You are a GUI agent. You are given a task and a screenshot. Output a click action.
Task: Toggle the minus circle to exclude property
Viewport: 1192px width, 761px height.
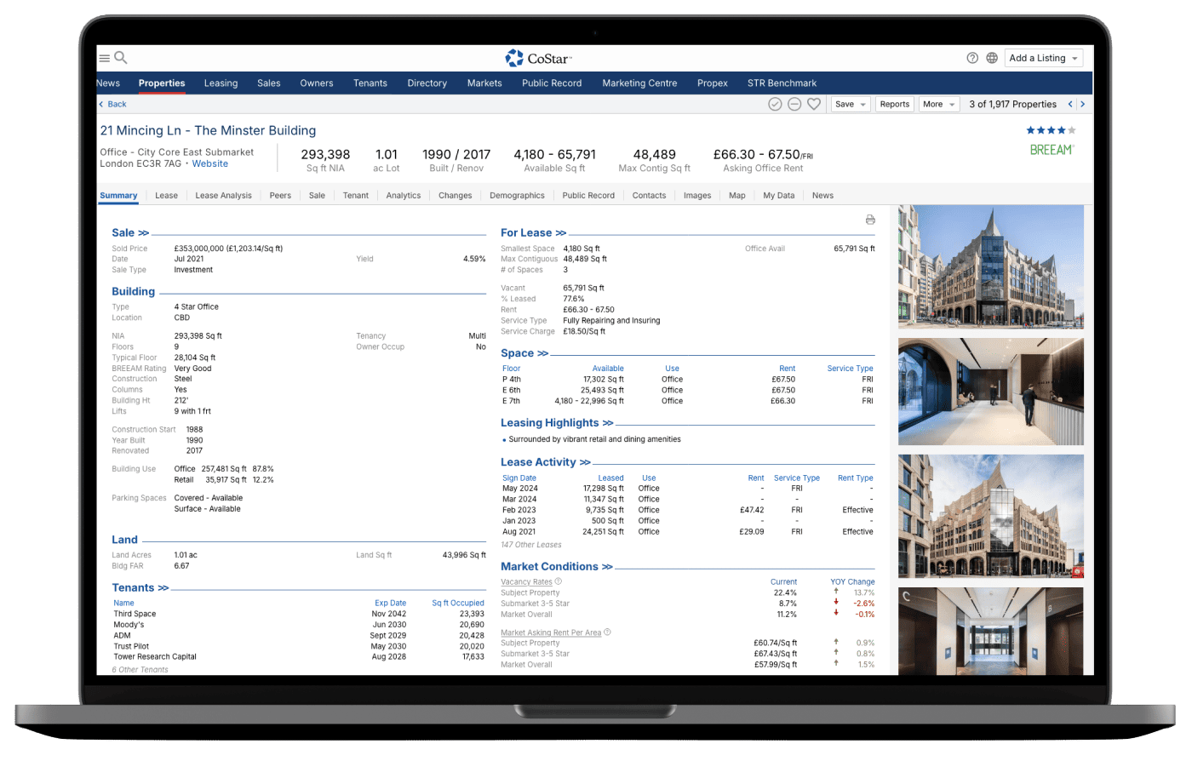coord(794,104)
